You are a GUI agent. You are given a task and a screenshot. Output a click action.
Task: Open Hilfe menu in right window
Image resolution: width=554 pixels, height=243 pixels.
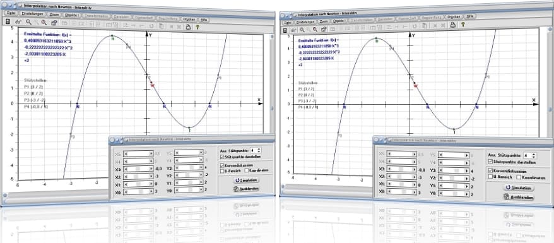469,16
